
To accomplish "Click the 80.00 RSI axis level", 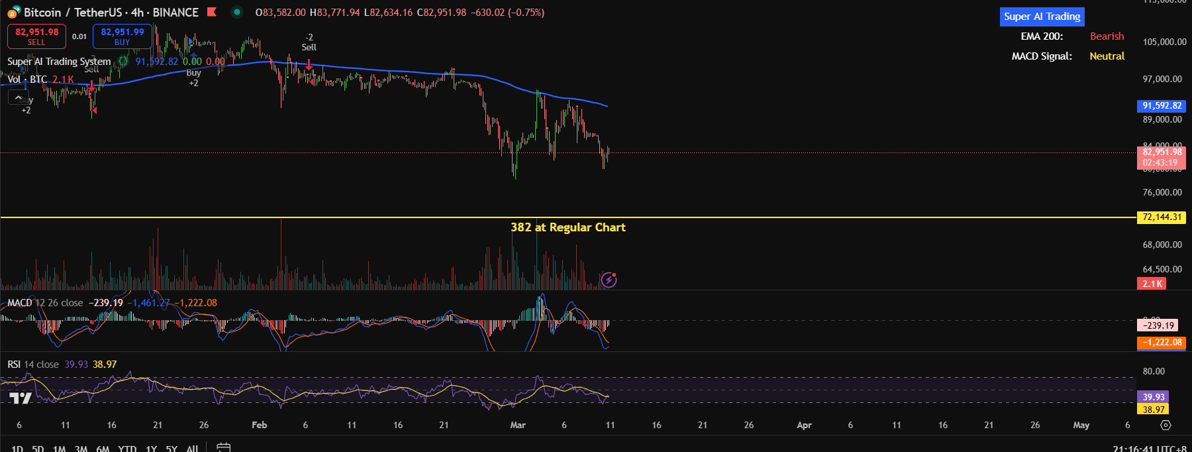I will click(x=1154, y=371).
